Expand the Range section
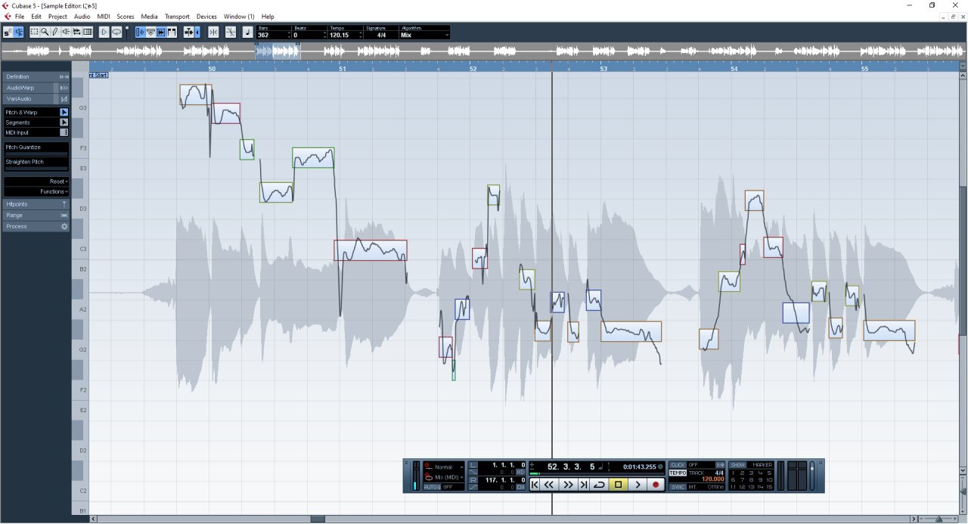The width and height of the screenshot is (968, 524). click(36, 215)
